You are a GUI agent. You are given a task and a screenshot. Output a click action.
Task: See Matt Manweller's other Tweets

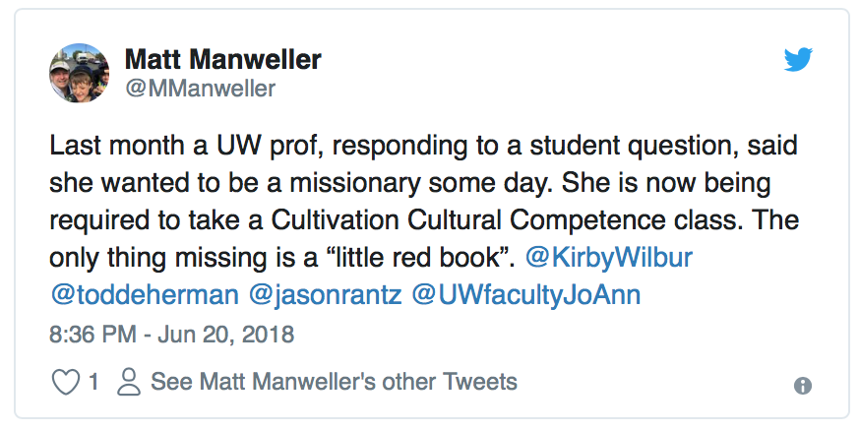(334, 381)
